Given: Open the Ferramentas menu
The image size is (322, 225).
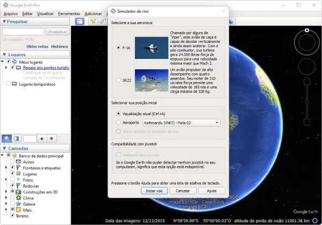Looking at the screenshot, I should (69, 13).
